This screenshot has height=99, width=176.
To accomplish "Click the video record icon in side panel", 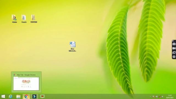I will tap(174, 48).
